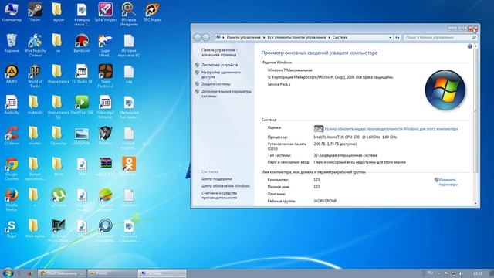Launch Wise Registry Cleaner shortcut
Screen dimensions: 494x278
35,45
